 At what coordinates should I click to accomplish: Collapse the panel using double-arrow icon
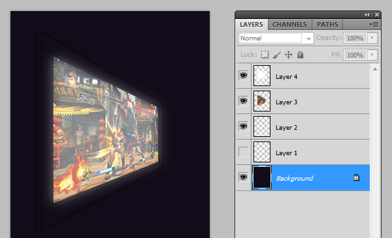click(367, 15)
